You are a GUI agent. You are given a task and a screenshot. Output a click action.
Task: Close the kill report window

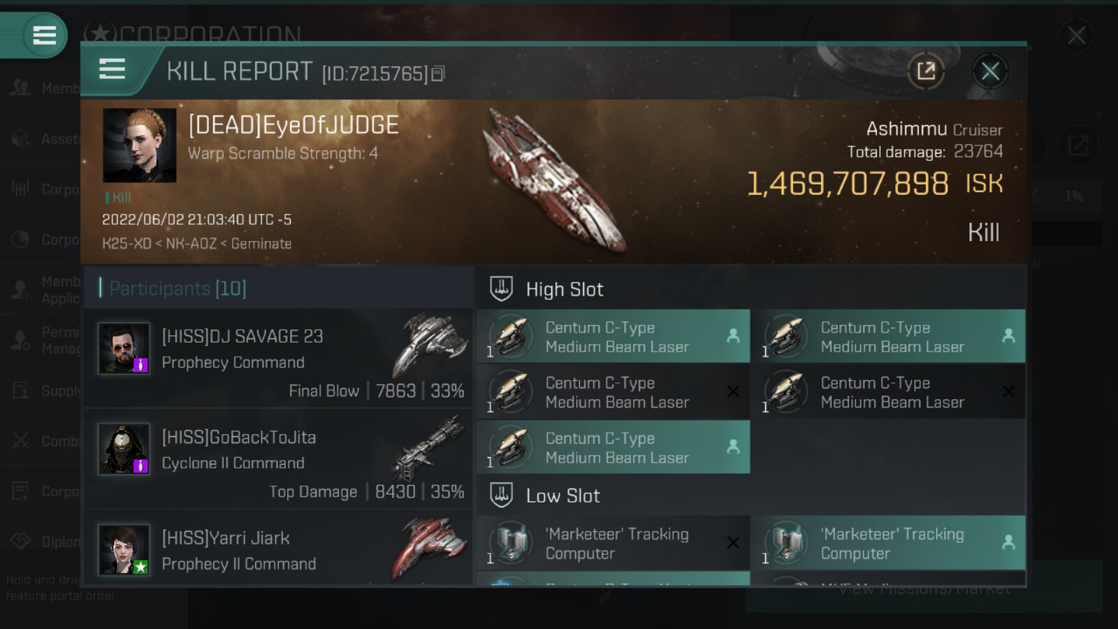click(x=990, y=71)
